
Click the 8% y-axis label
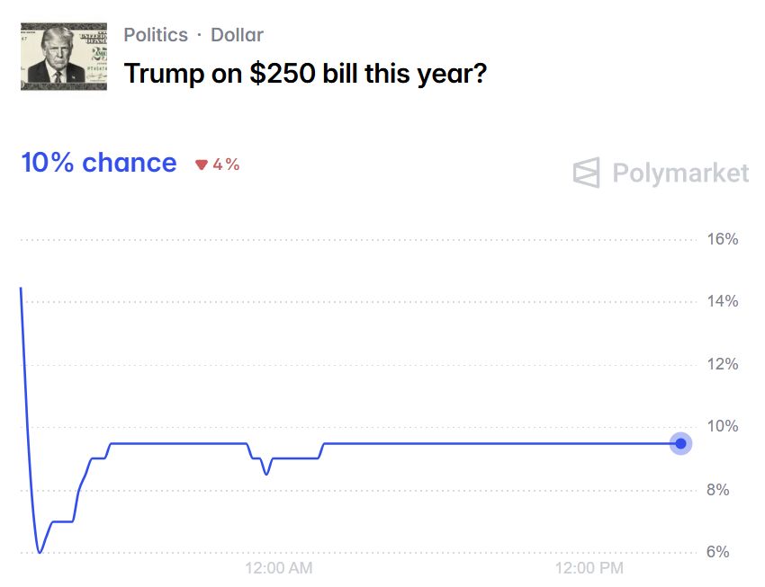pyautogui.click(x=717, y=490)
